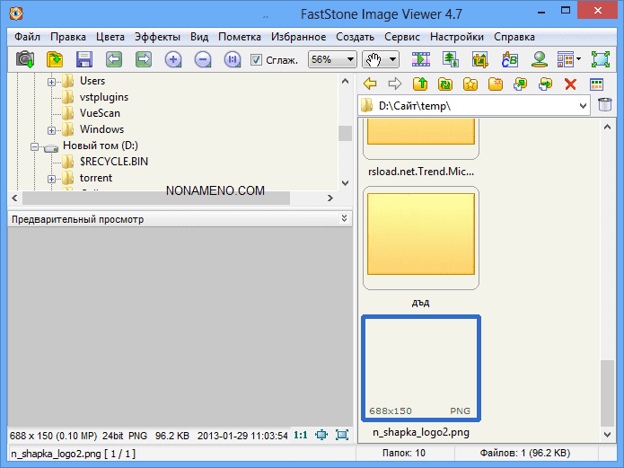
Task: Enter full screen view mode
Action: 600,60
